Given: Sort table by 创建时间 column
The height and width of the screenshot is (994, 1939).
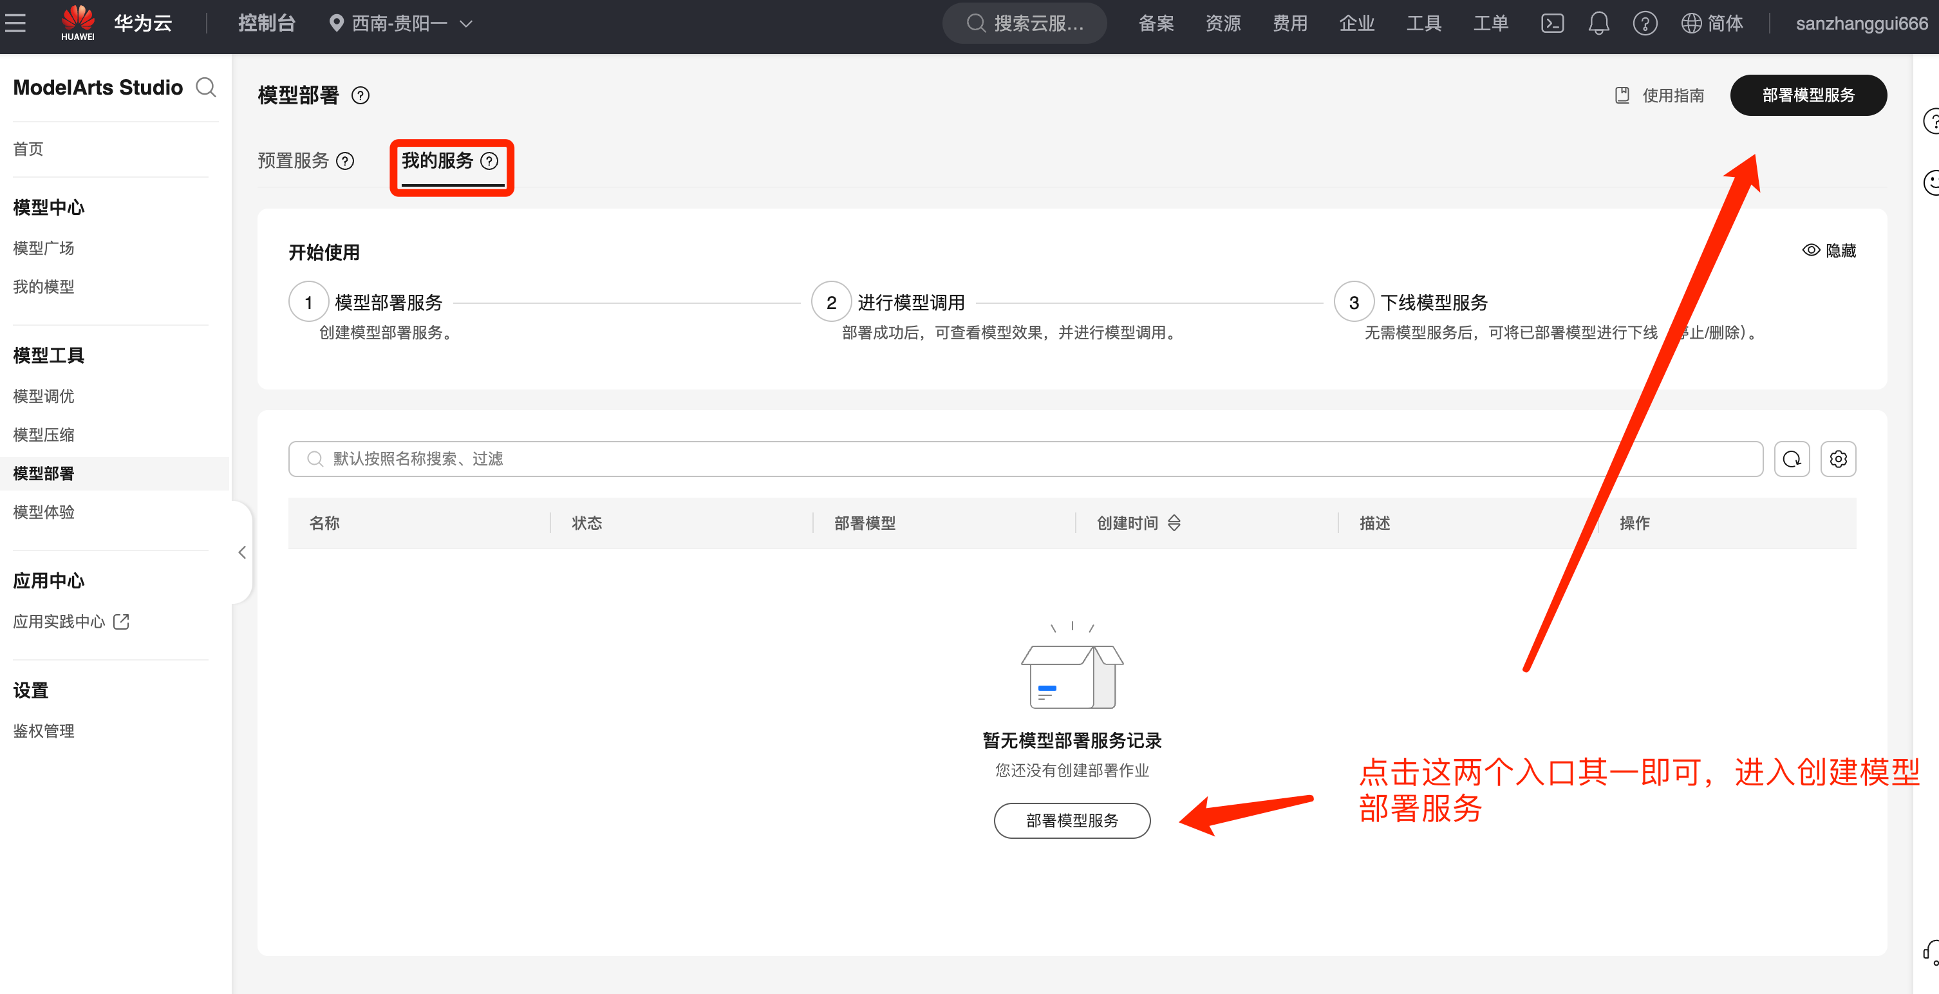Looking at the screenshot, I should [1174, 523].
